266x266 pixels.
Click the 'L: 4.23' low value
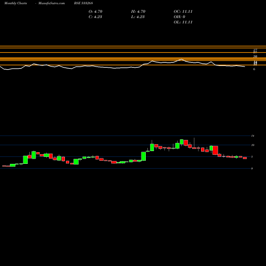click(x=138, y=17)
